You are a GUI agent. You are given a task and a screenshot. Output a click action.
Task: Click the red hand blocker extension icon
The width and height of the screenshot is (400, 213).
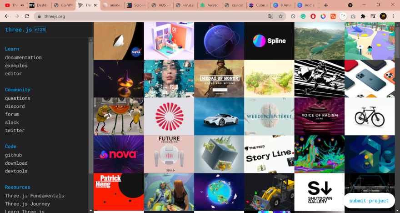click(x=313, y=16)
